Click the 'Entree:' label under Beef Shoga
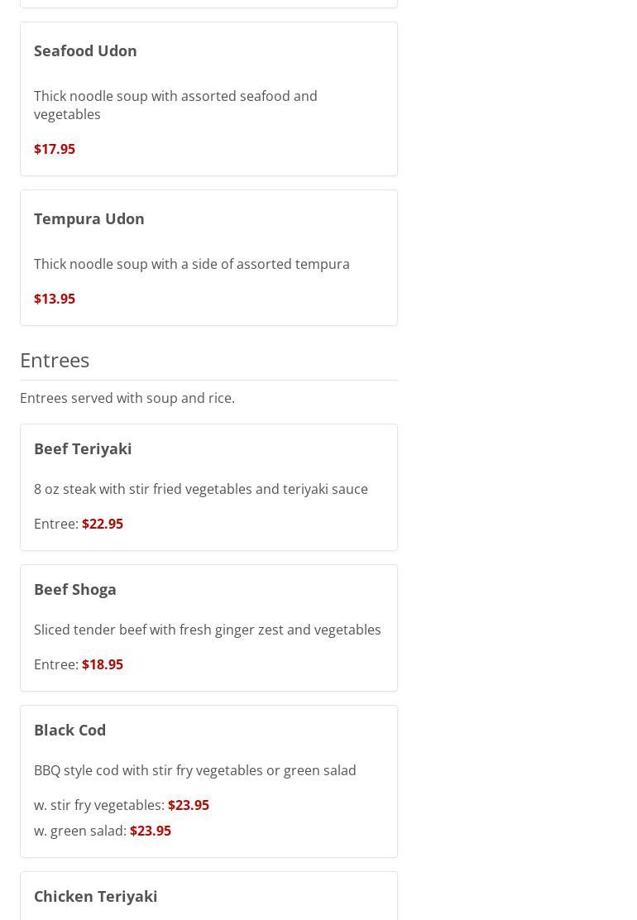The width and height of the screenshot is (637, 920). pyautogui.click(x=55, y=664)
